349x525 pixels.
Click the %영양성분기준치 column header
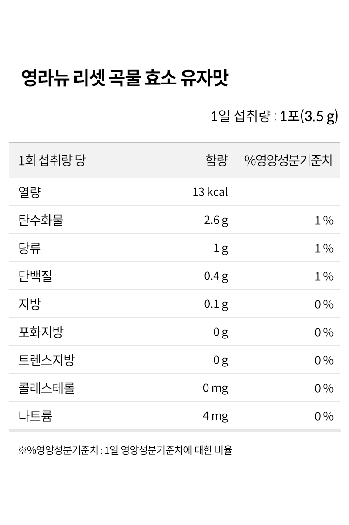pos(289,160)
